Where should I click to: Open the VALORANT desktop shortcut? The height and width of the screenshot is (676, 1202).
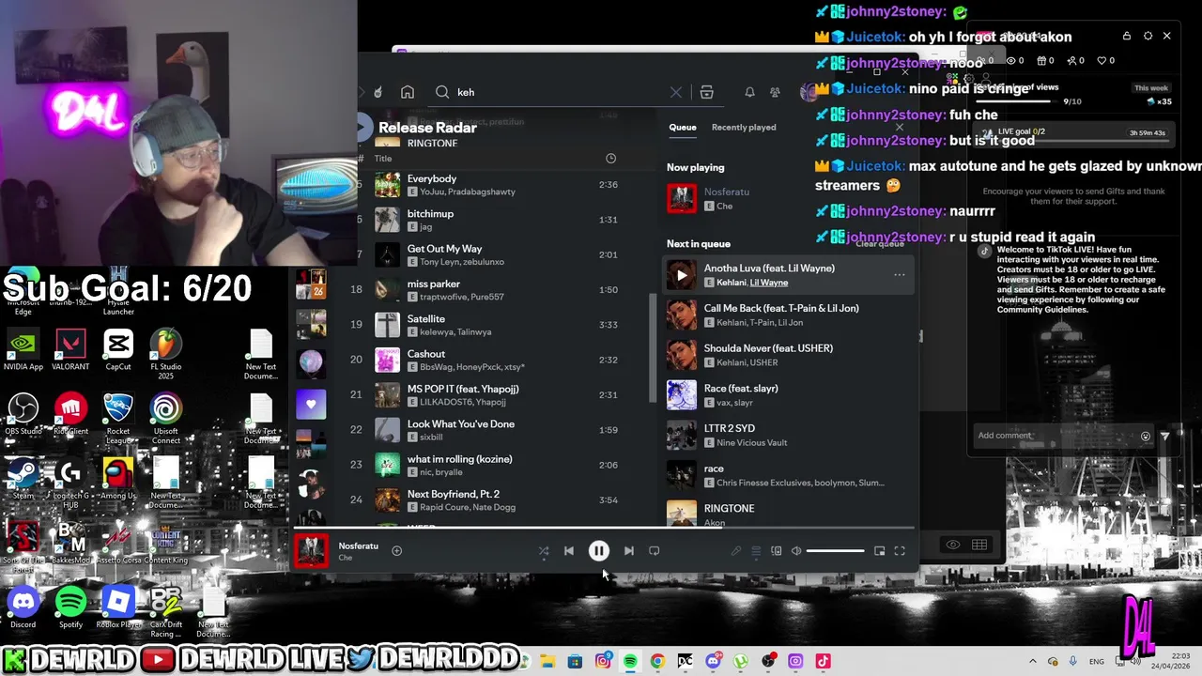71,349
